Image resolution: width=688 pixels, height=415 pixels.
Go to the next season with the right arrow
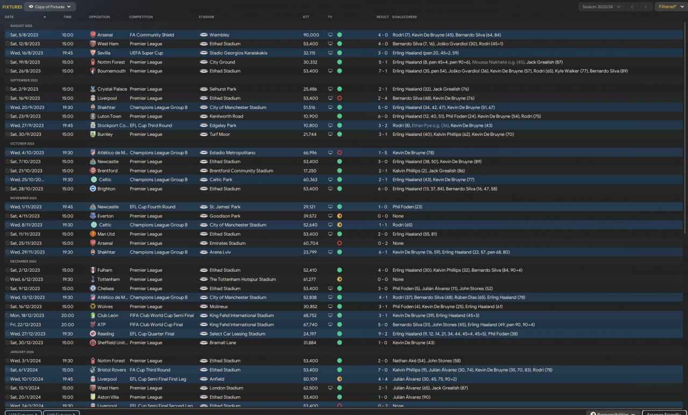coord(646,7)
